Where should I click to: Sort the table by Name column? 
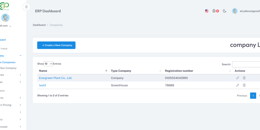coord(73,71)
